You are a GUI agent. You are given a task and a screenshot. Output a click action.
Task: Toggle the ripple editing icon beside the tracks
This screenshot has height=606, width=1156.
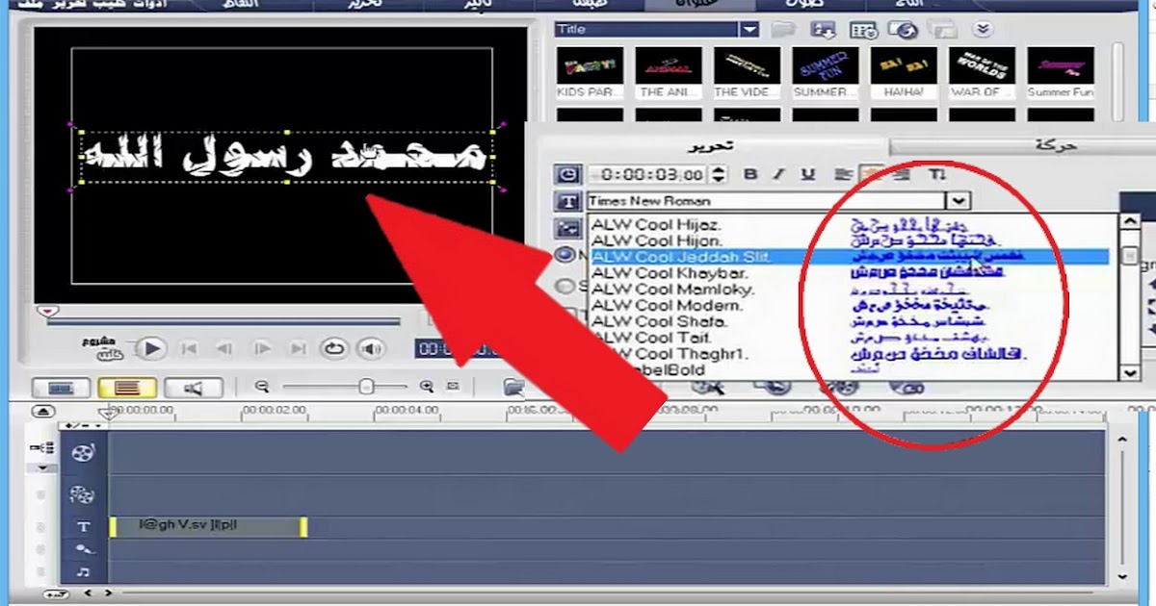point(41,448)
